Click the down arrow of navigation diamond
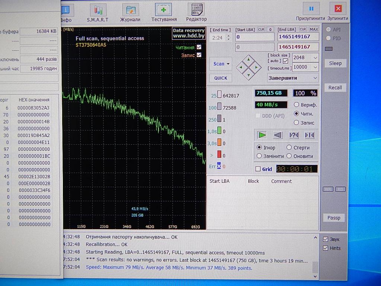This screenshot has height=286, width=381. point(249,75)
